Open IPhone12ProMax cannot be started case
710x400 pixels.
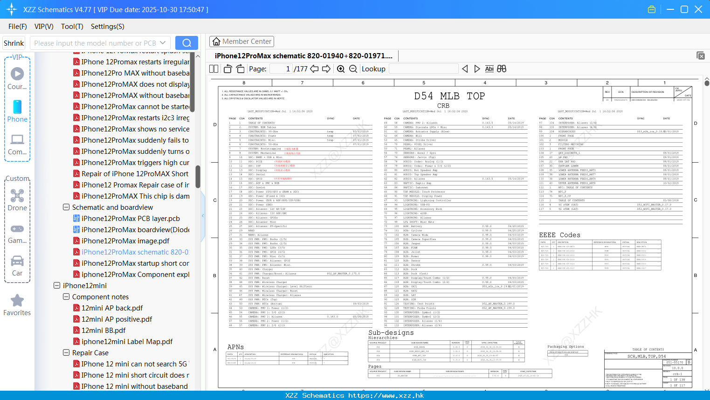[131, 106]
